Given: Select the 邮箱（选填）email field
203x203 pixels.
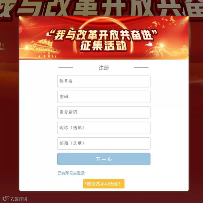Looking at the screenshot, I should (104, 143).
